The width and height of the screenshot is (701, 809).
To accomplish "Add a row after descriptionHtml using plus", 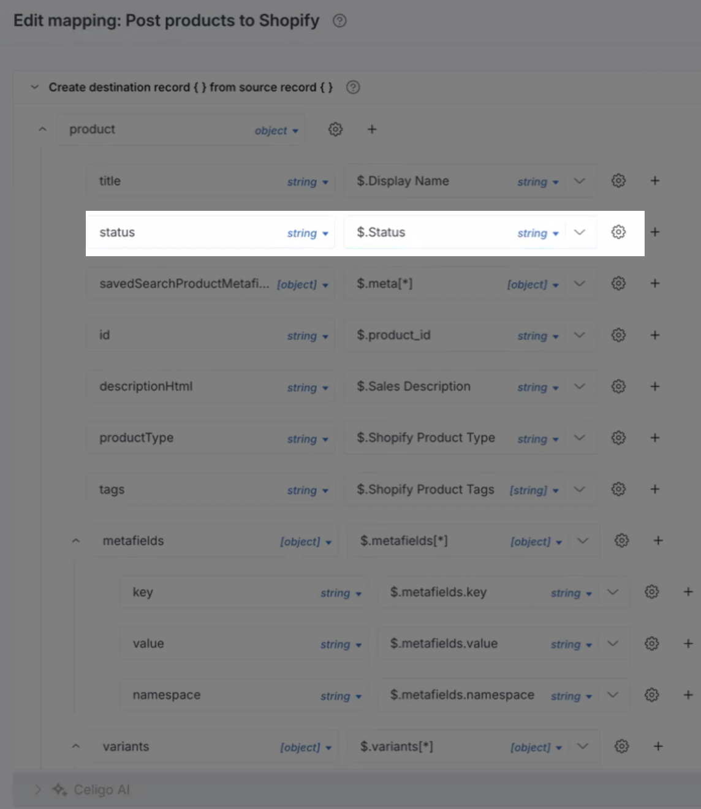I will [655, 386].
